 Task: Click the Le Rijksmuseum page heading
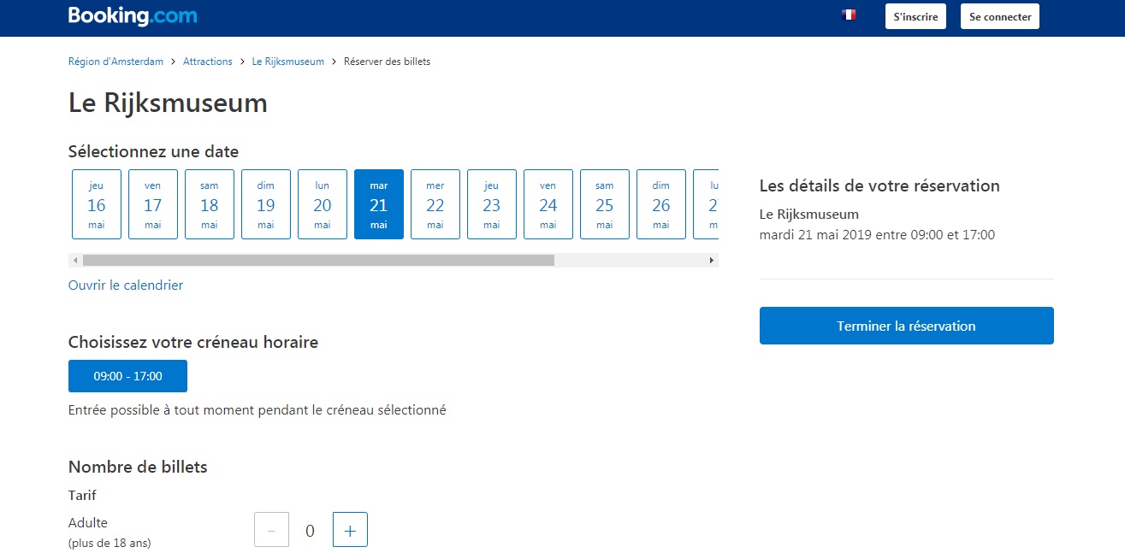(168, 103)
